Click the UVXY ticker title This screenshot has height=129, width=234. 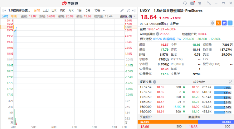click(145, 11)
